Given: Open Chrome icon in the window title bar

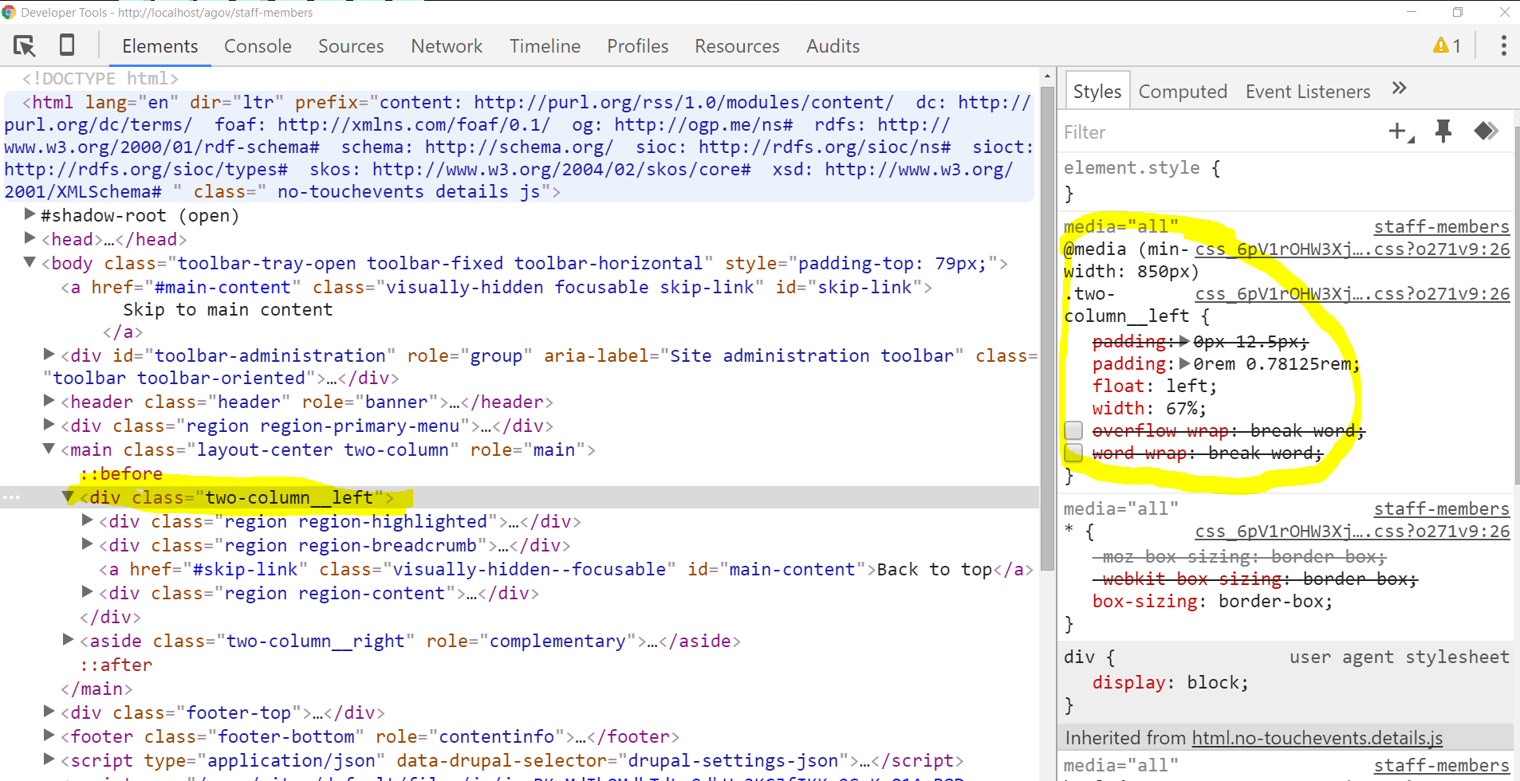Looking at the screenshot, I should coord(9,12).
